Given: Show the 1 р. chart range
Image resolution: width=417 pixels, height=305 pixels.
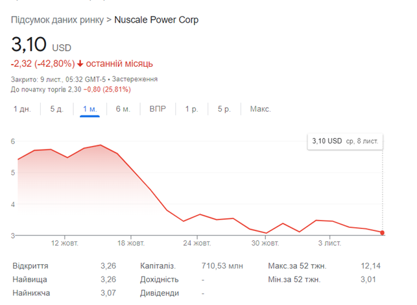Looking at the screenshot, I should coord(191,109).
